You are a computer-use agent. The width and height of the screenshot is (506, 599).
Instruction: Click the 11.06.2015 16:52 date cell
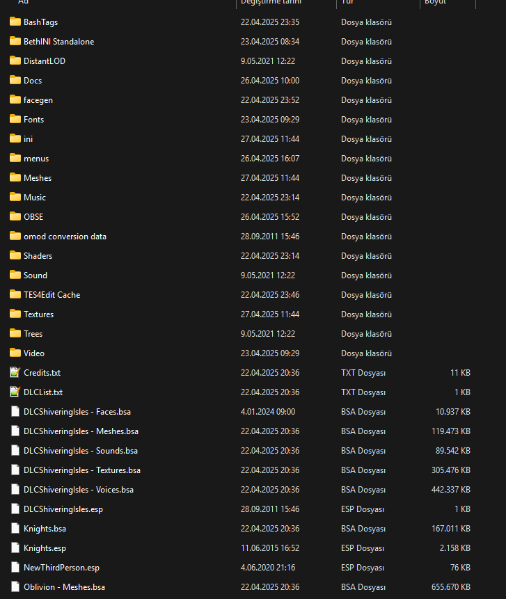pos(270,548)
